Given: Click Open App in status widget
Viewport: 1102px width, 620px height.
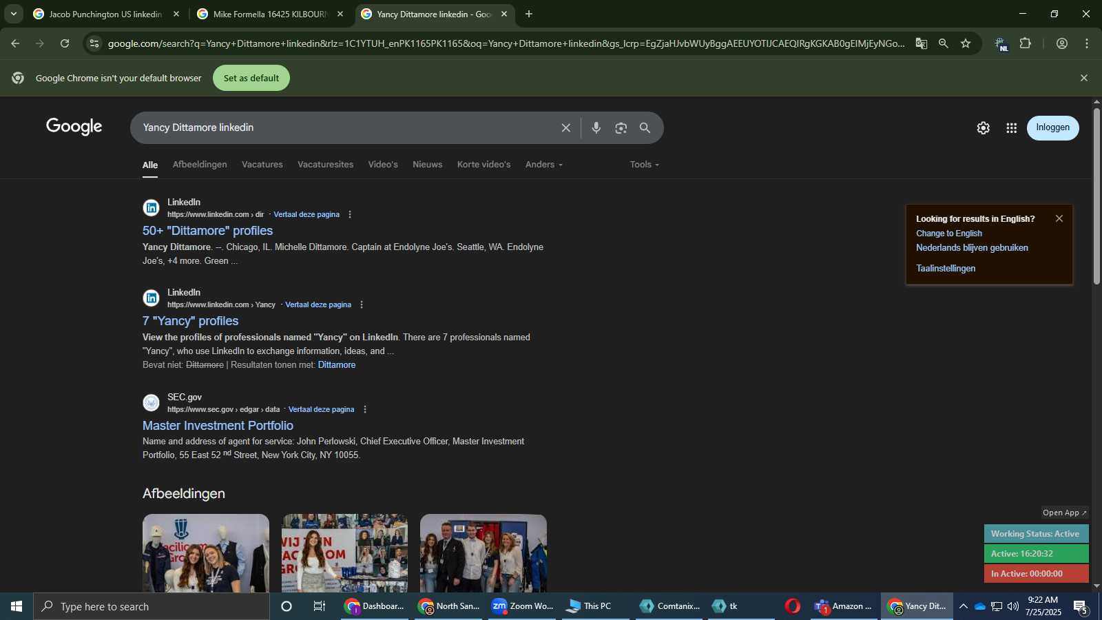Looking at the screenshot, I should pyautogui.click(x=1064, y=513).
